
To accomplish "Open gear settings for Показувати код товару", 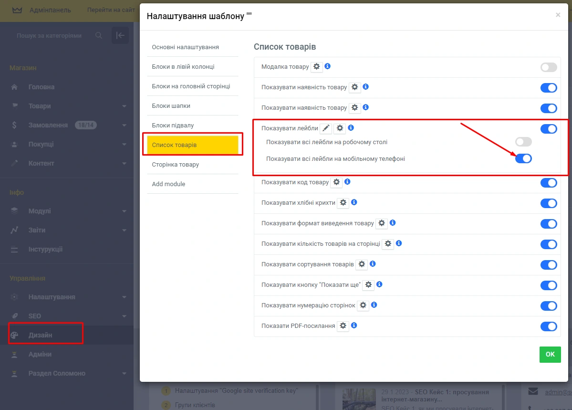I will (337, 182).
